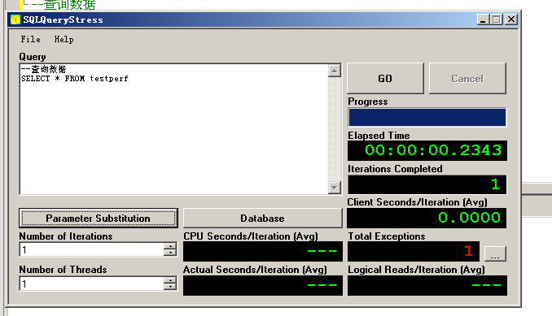The width and height of the screenshot is (552, 316).
Task: Decrease Number of Iterations with down arrow
Action: coord(170,253)
